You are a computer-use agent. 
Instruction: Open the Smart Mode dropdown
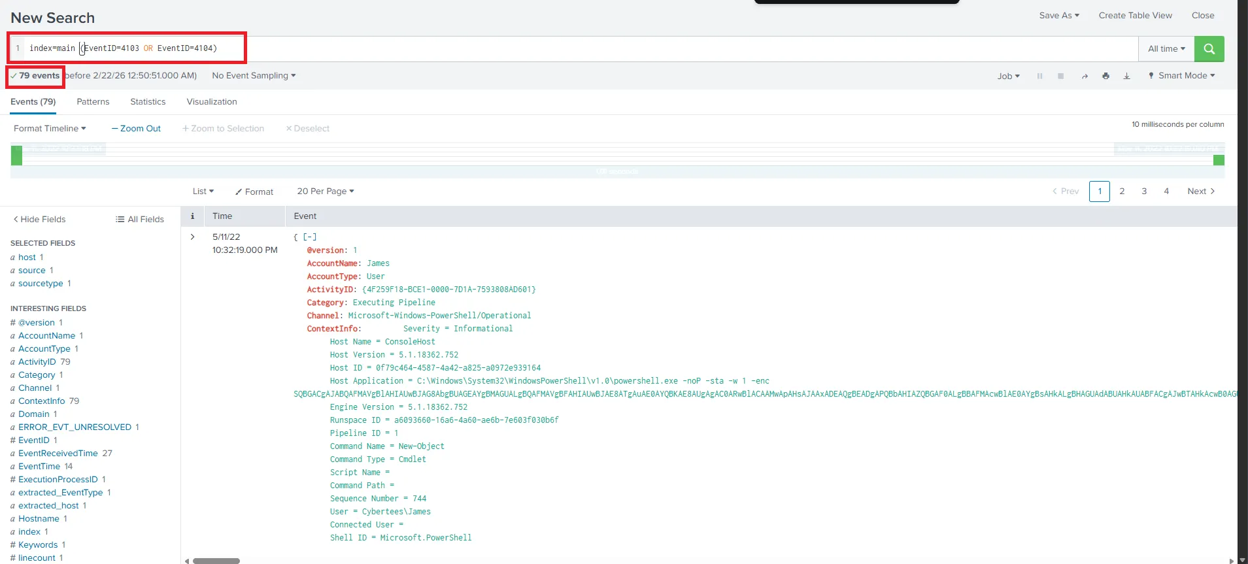(1182, 75)
